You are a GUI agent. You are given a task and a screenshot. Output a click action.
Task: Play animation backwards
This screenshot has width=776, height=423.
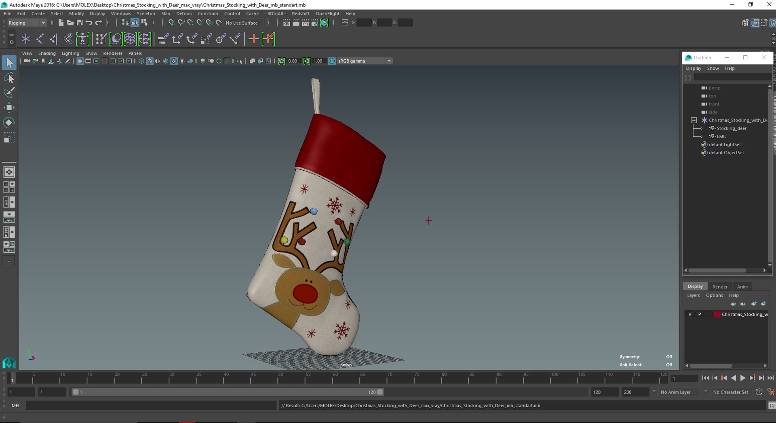tap(734, 378)
